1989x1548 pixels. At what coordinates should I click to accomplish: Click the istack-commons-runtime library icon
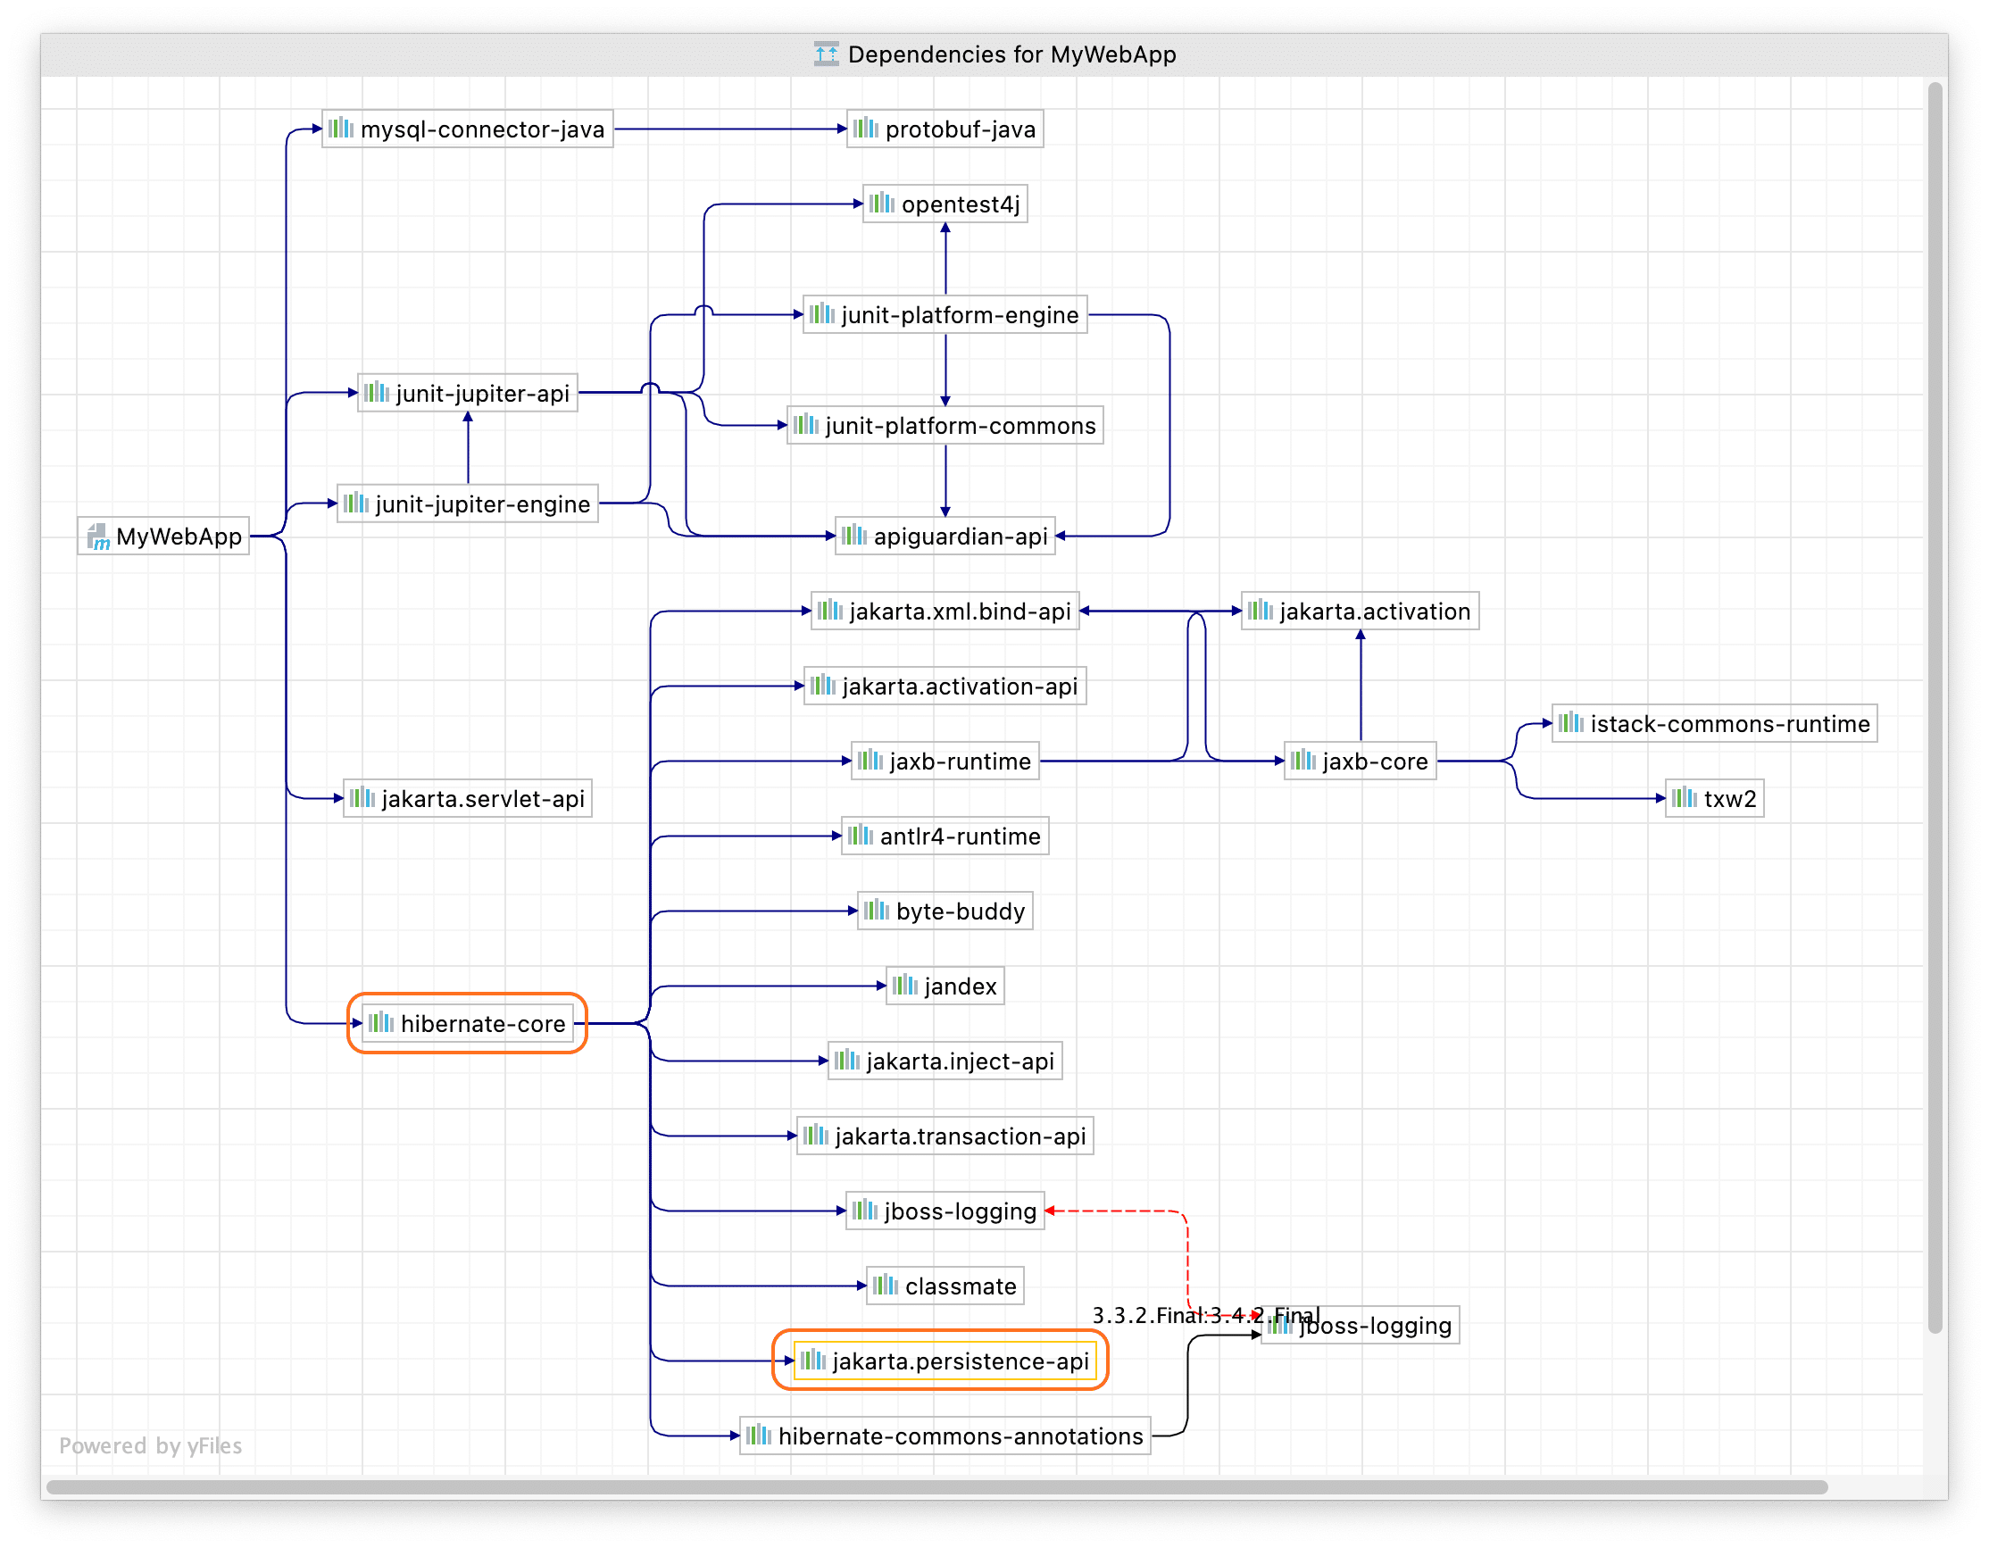[1571, 724]
